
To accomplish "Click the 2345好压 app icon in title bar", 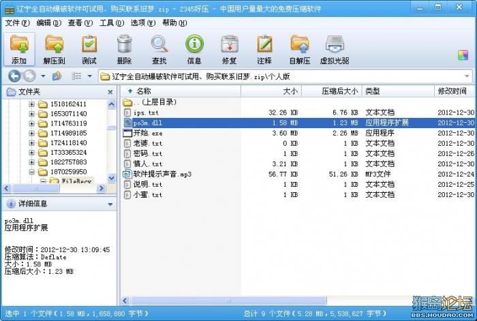I will click(10, 9).
